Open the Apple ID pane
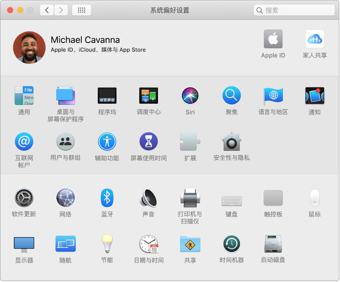This screenshot has width=340, height=282. (x=273, y=39)
